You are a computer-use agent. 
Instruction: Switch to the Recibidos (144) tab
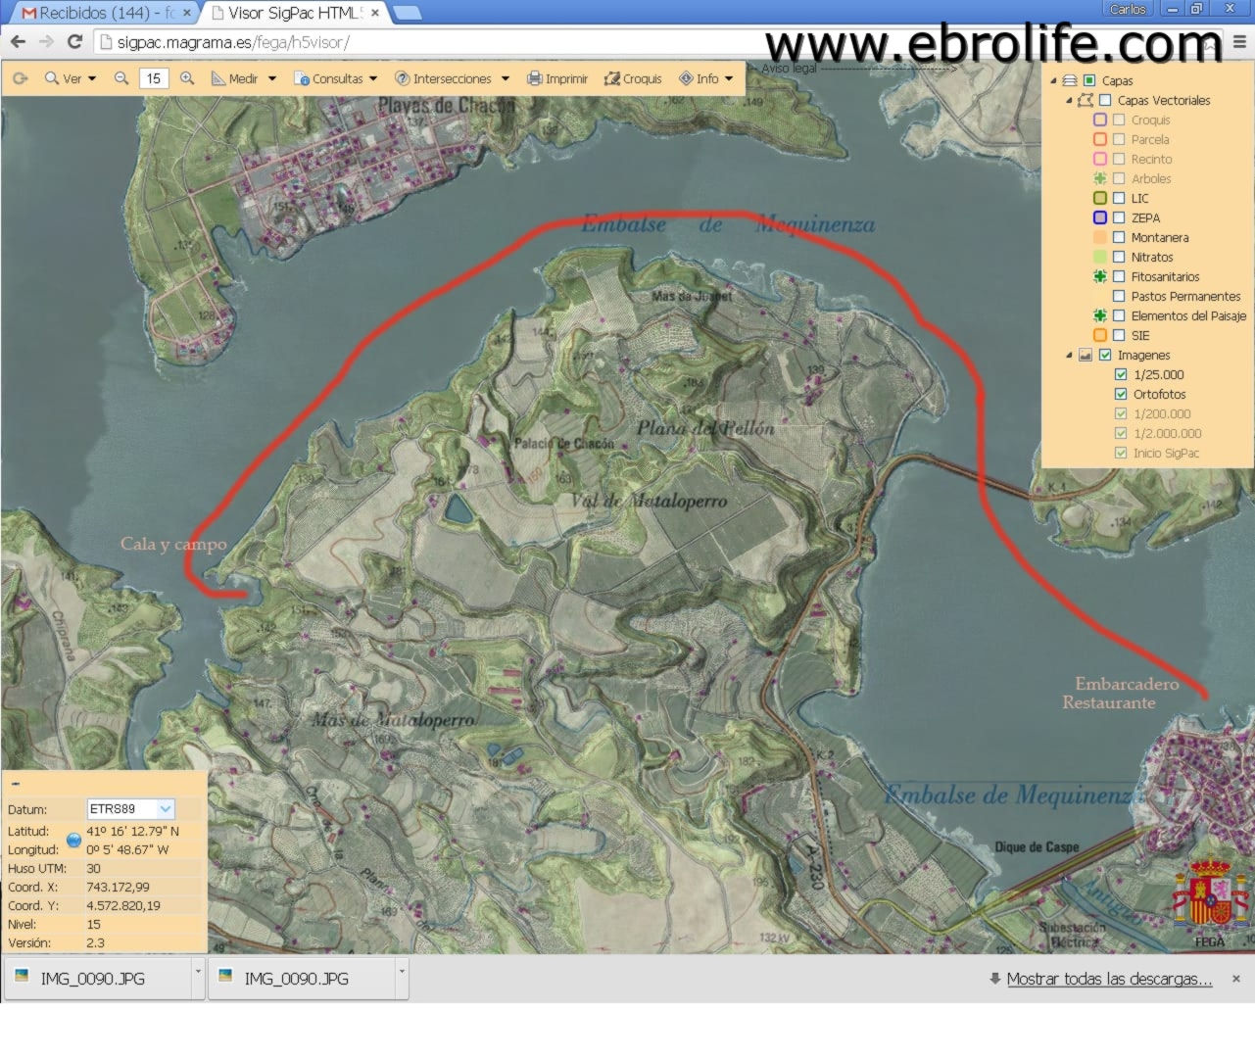[105, 13]
